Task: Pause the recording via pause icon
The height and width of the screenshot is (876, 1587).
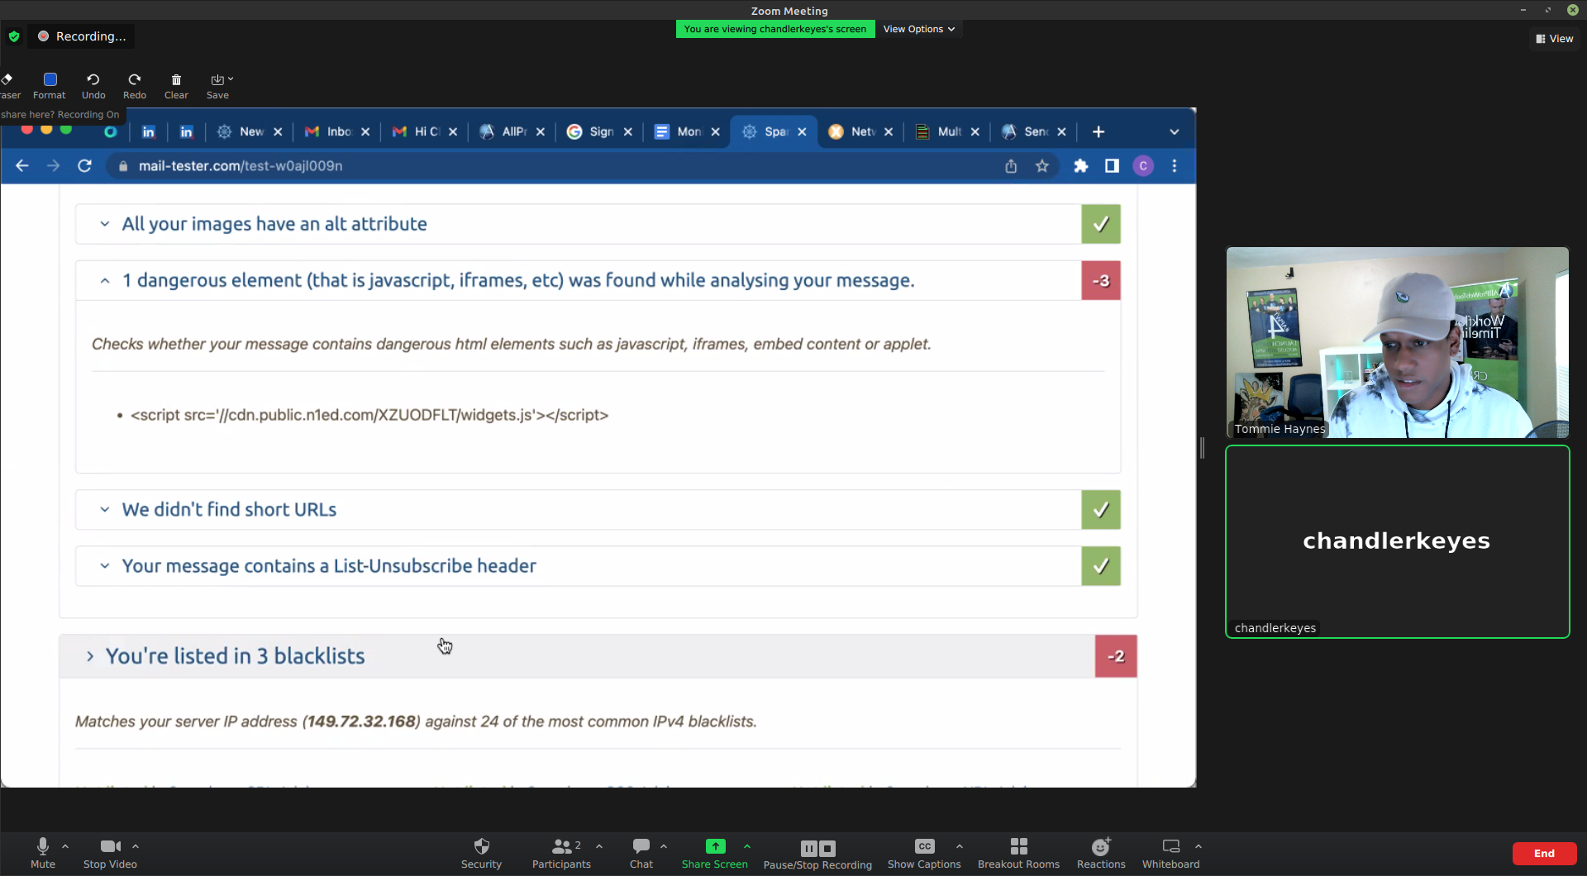Action: coord(809,848)
